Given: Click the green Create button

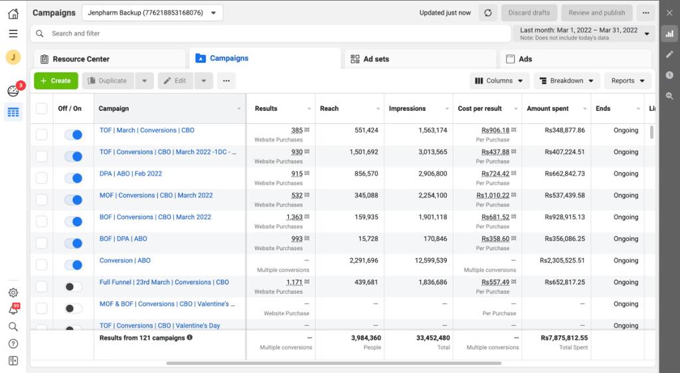Looking at the screenshot, I should point(56,81).
